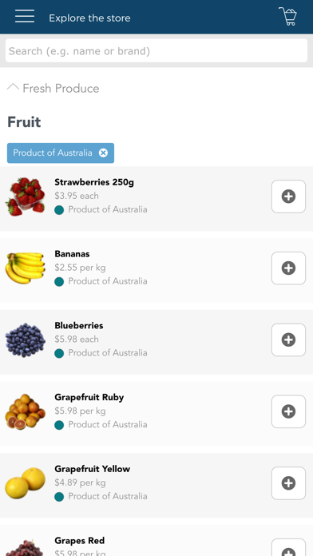Select the Product of Australia filter chip
Viewport: 313px width, 556px height.
(x=61, y=153)
